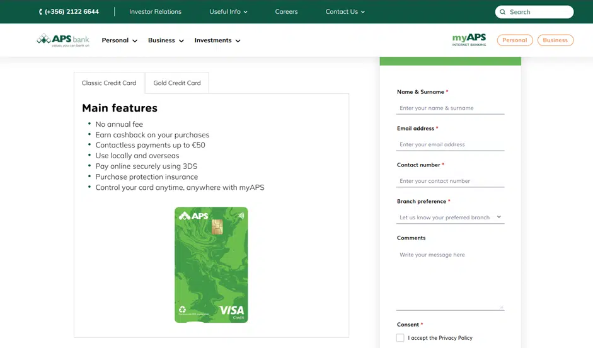Screen dimensions: 593x348
Task: Click the green APS Visa card image
Action: 211,265
